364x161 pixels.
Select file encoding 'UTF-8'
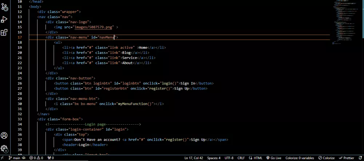(x=229, y=158)
